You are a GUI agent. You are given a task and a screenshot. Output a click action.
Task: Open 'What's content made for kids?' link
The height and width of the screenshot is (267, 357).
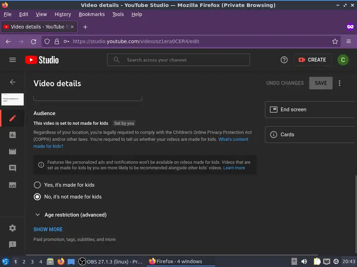point(233,139)
